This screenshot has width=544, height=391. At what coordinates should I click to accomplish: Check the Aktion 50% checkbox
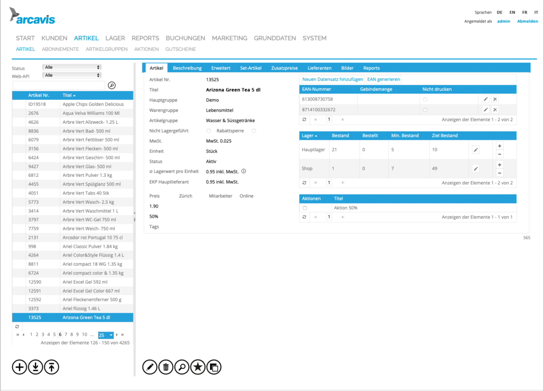(x=305, y=208)
